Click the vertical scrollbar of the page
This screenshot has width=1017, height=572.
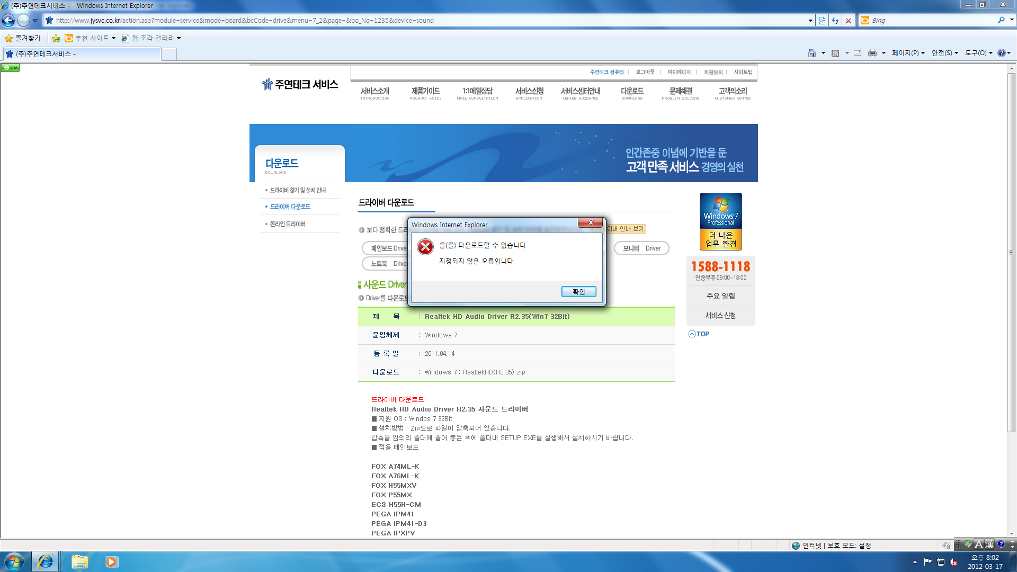[1012, 253]
